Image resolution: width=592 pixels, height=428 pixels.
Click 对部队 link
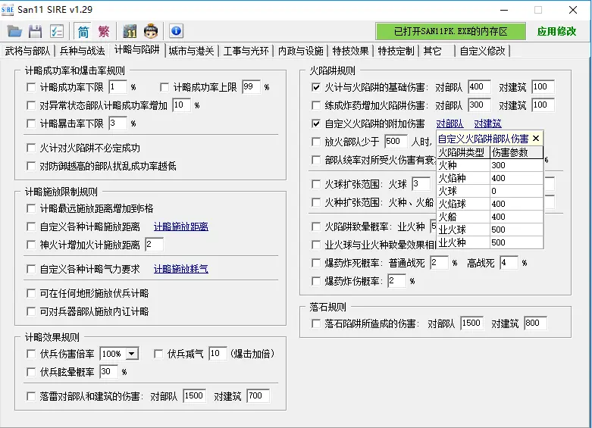point(449,123)
